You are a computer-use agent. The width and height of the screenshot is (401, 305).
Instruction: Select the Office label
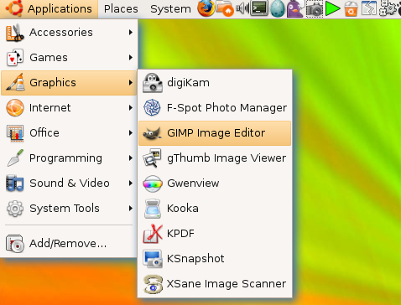pos(44,133)
